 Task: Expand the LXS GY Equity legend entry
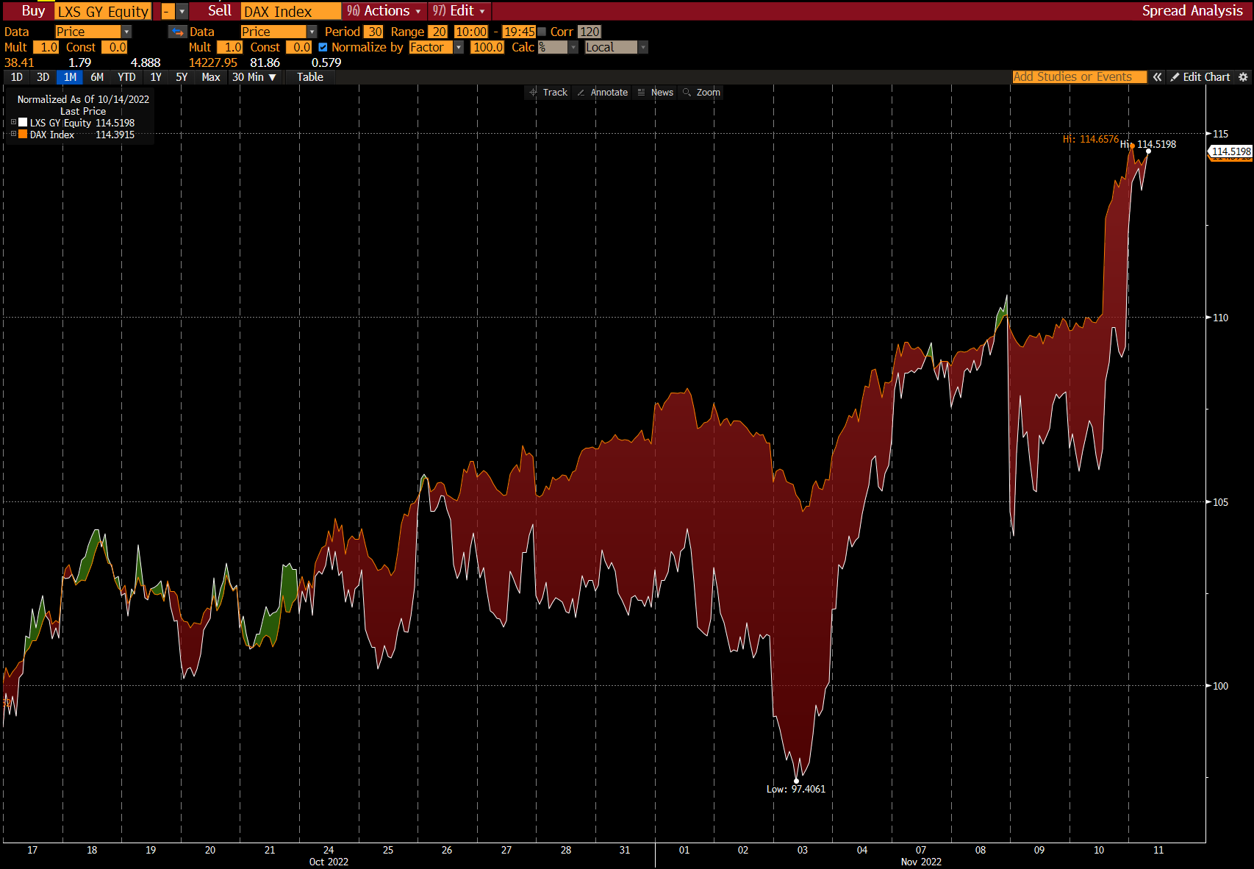pyautogui.click(x=13, y=123)
